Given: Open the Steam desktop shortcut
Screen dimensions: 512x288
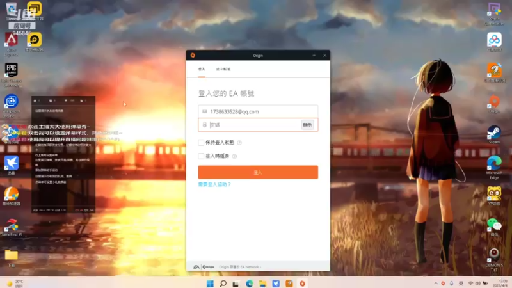Looking at the screenshot, I should click(x=494, y=134).
